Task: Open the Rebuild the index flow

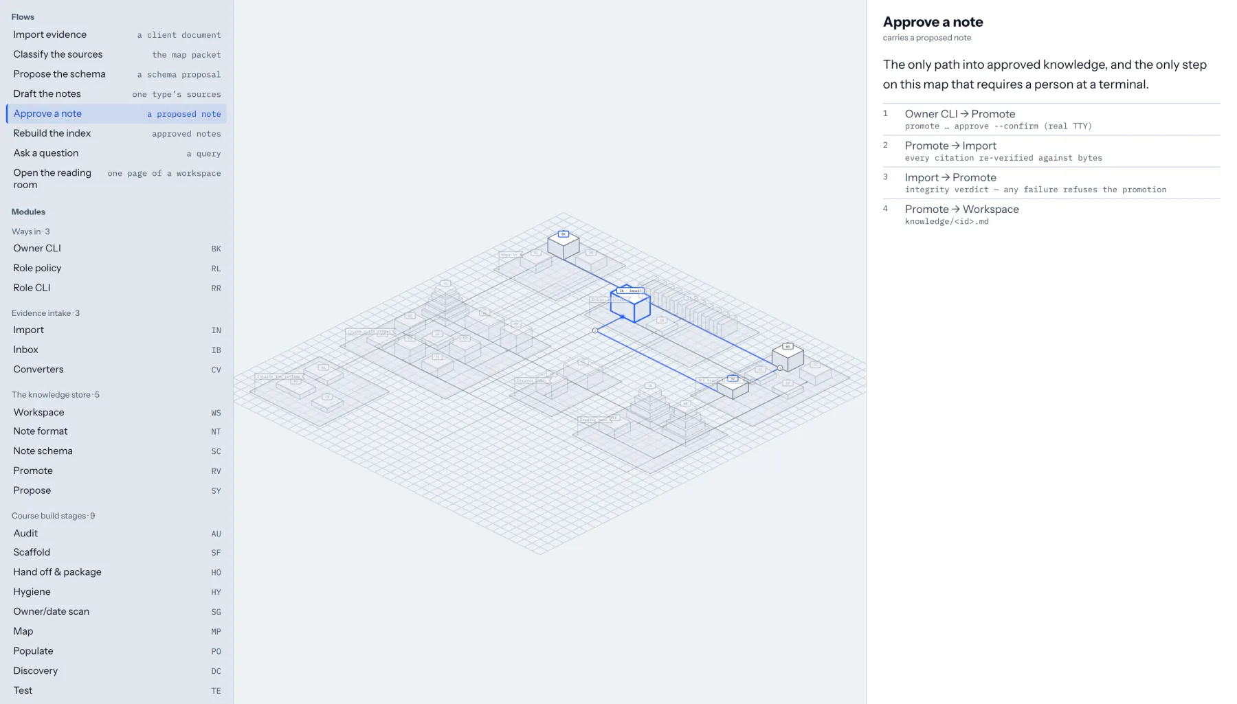Action: click(116, 133)
